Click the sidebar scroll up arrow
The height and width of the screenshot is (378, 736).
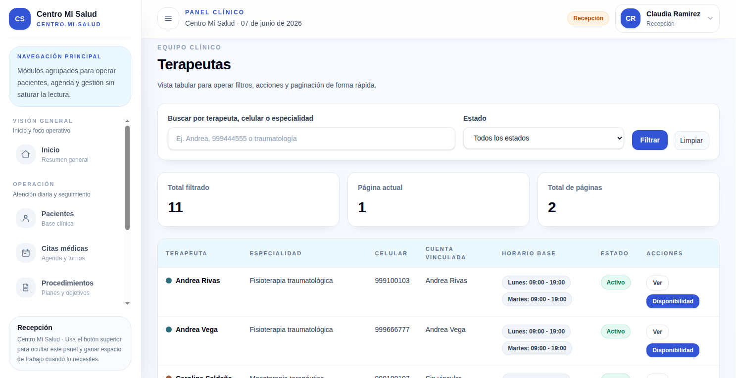click(127, 121)
